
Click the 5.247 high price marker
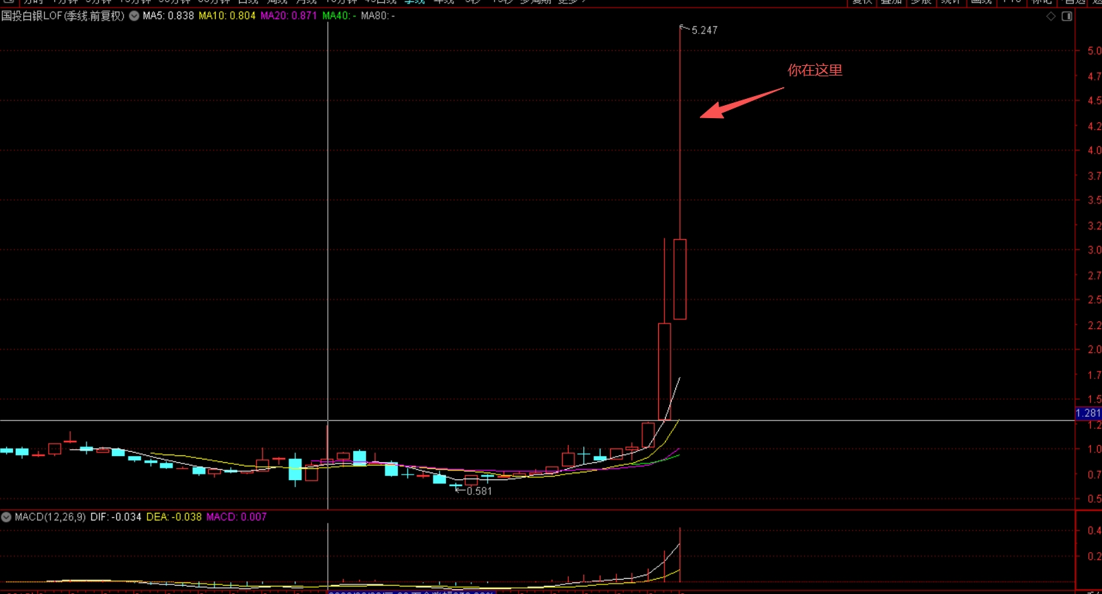704,30
